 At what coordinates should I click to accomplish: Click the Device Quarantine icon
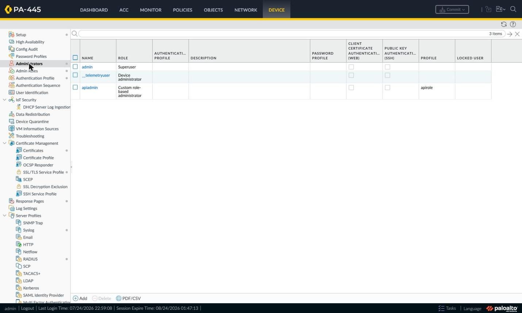(x=11, y=121)
